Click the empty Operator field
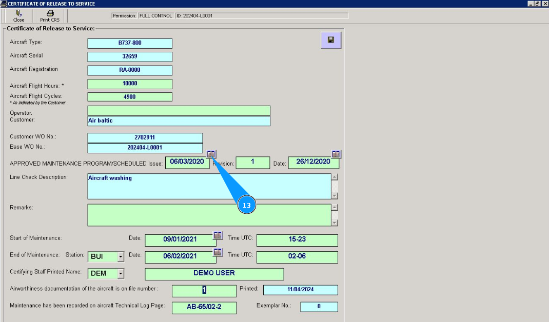This screenshot has width=549, height=322. point(179,111)
